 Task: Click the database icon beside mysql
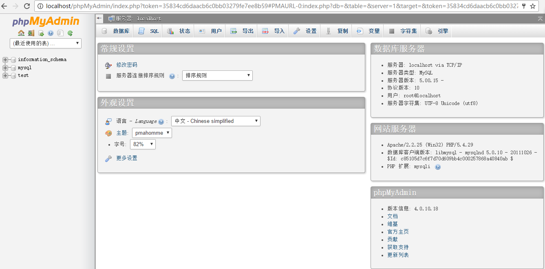tap(13, 68)
